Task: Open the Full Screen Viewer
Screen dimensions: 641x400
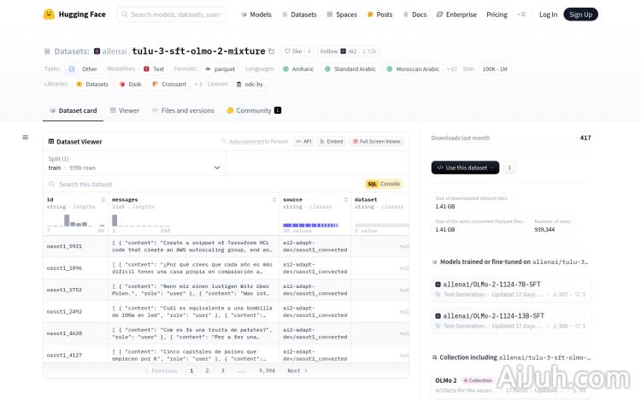Action: pos(376,141)
